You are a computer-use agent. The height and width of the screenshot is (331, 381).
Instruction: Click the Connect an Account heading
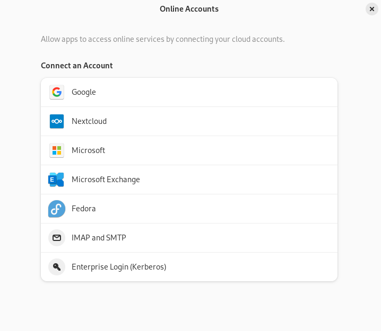point(77,66)
